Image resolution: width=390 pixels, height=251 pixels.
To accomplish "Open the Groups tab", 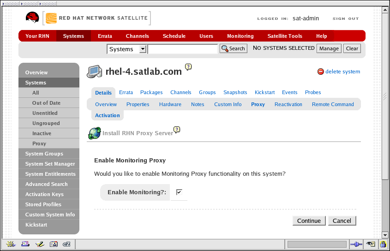I will pyautogui.click(x=207, y=92).
